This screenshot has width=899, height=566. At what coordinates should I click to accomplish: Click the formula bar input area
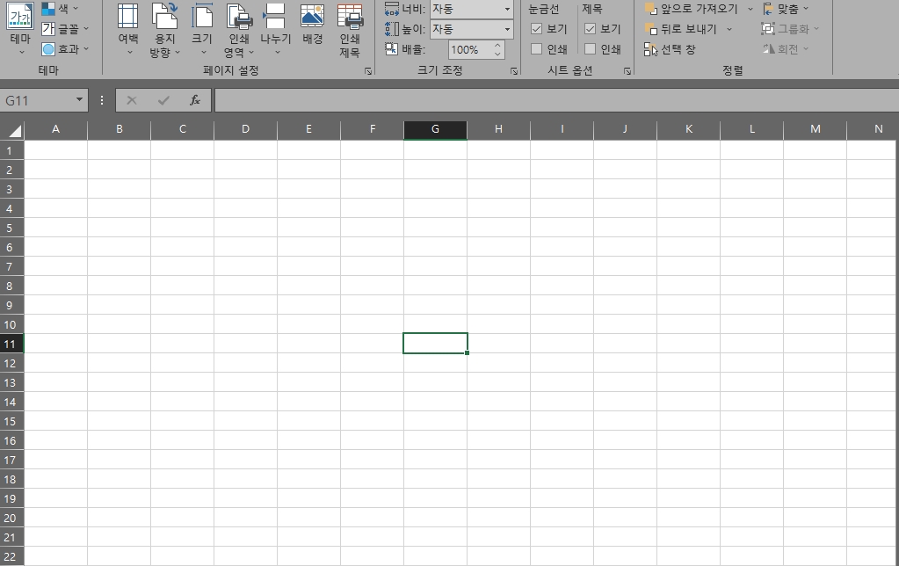click(x=556, y=100)
